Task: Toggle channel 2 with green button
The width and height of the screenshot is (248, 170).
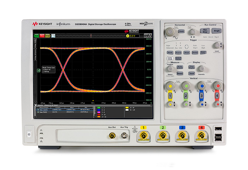Action: [x=186, y=96]
